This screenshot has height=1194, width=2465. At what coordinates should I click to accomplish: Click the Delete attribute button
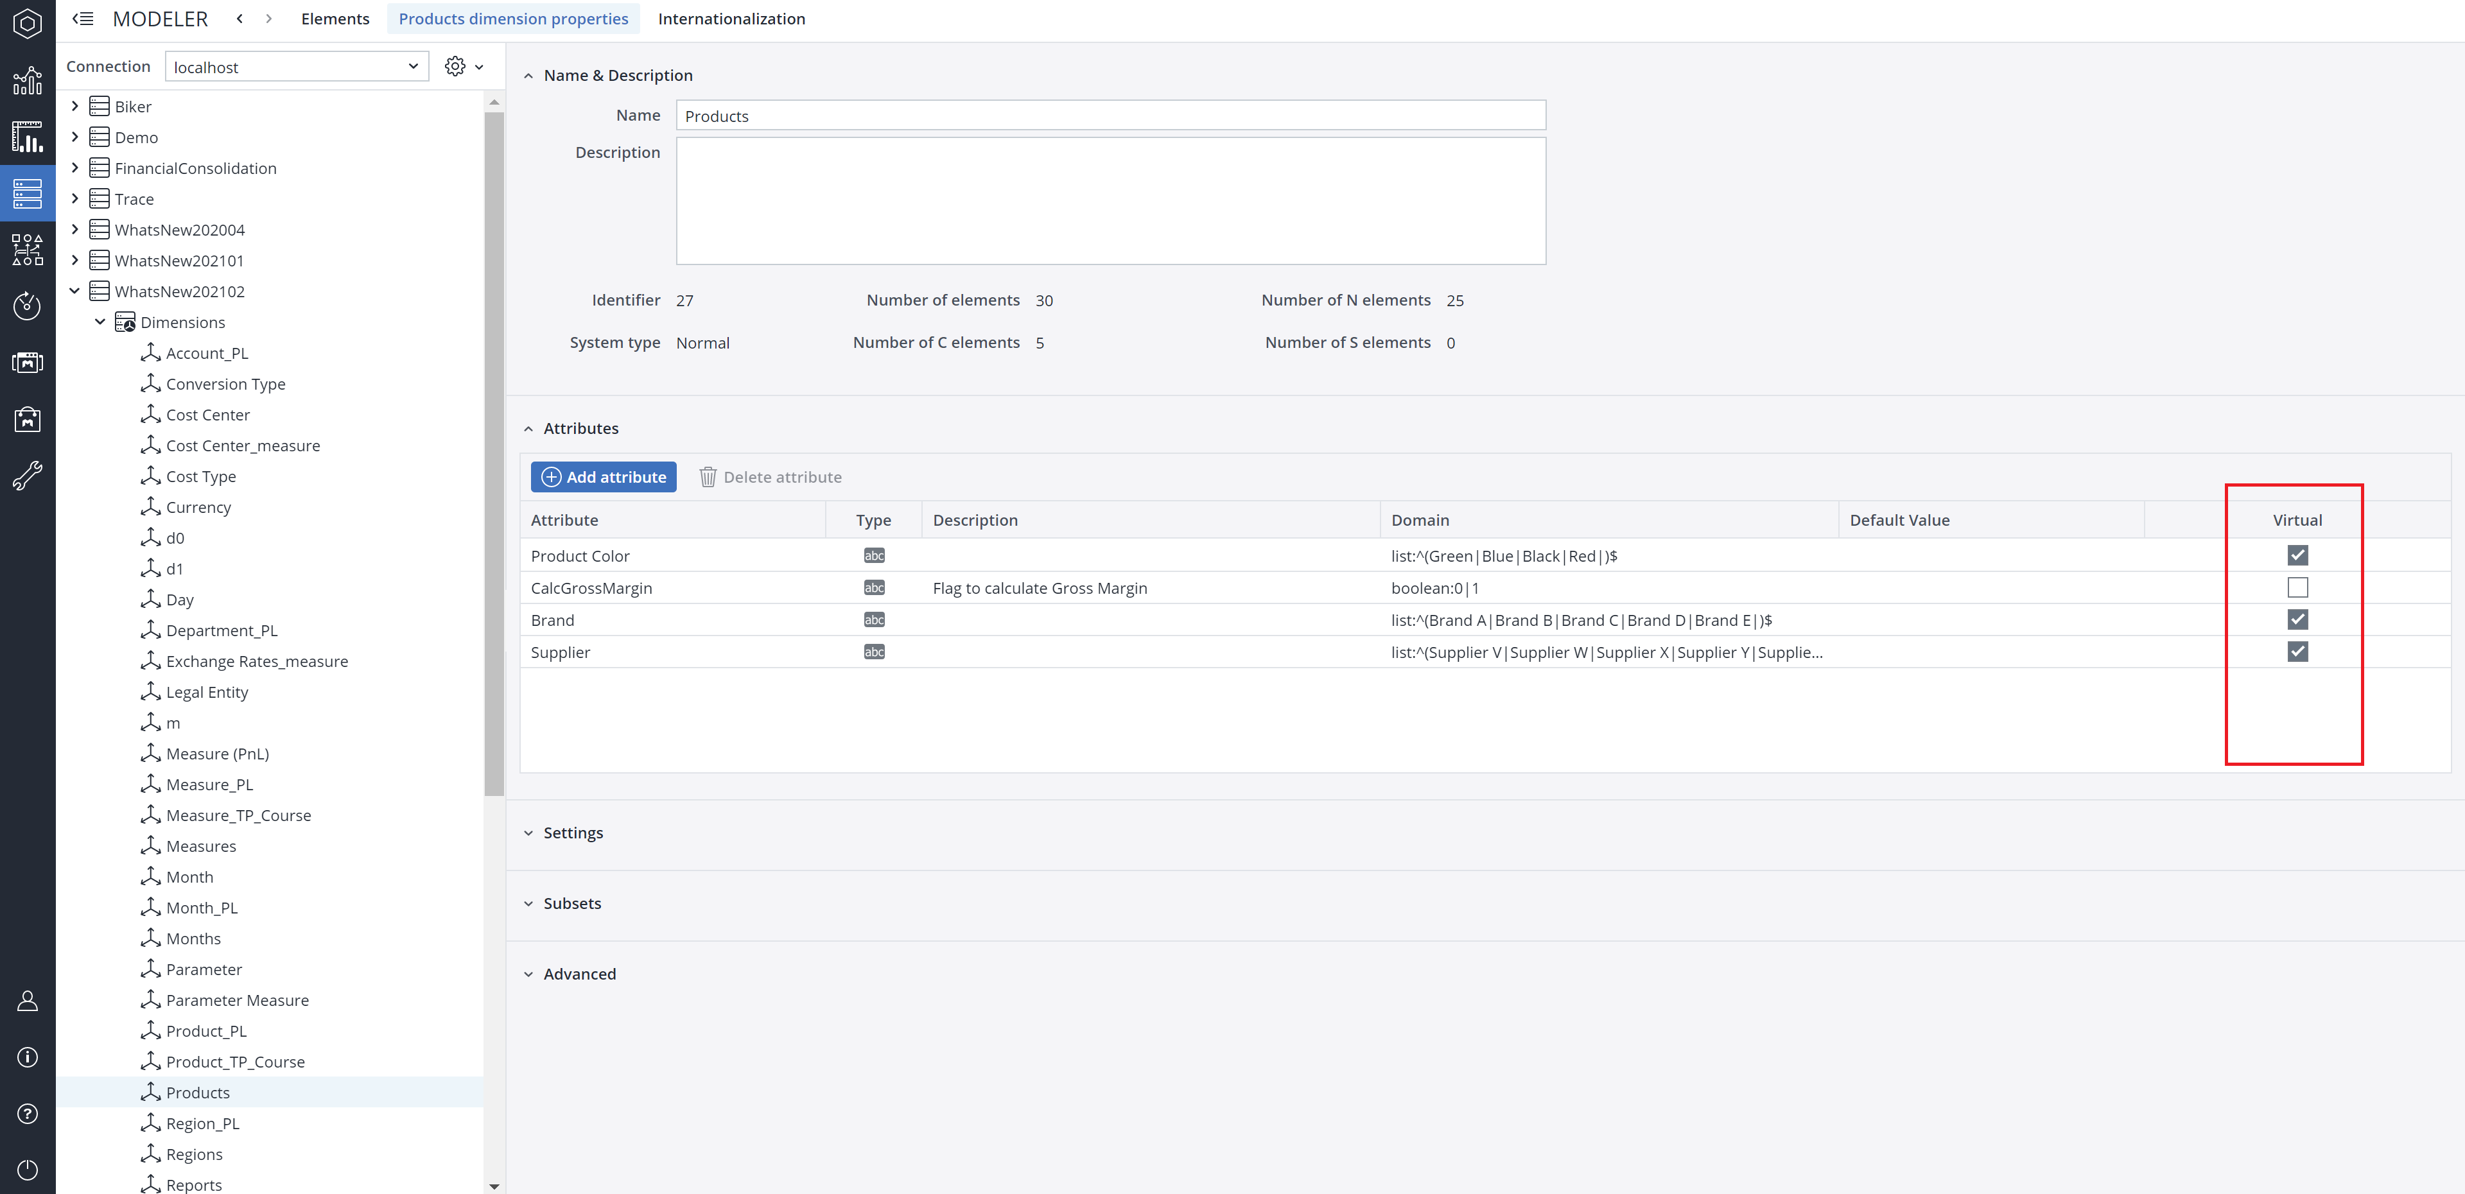point(771,476)
